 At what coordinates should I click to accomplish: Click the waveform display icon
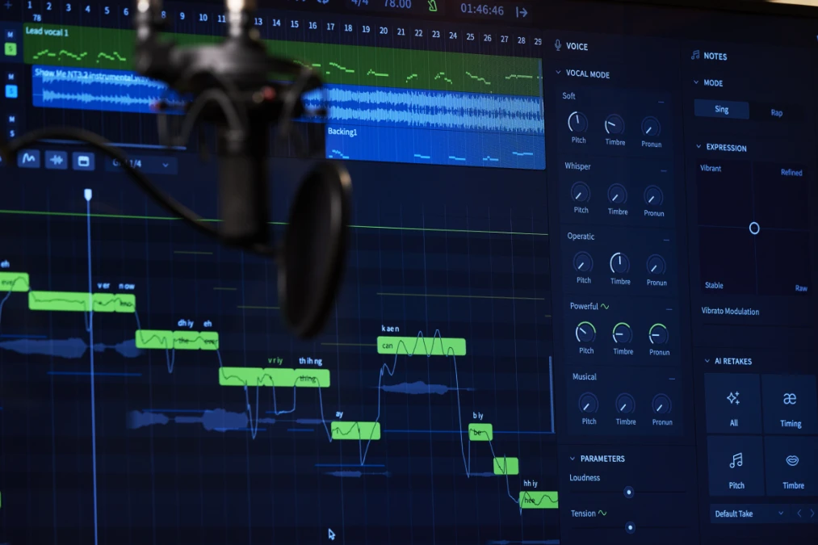pyautogui.click(x=56, y=160)
